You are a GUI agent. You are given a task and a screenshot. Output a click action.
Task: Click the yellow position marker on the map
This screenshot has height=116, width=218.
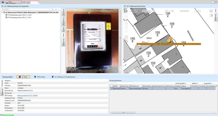tap(169, 41)
